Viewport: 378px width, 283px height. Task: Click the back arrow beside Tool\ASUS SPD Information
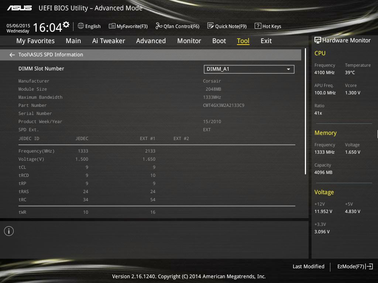[12, 55]
